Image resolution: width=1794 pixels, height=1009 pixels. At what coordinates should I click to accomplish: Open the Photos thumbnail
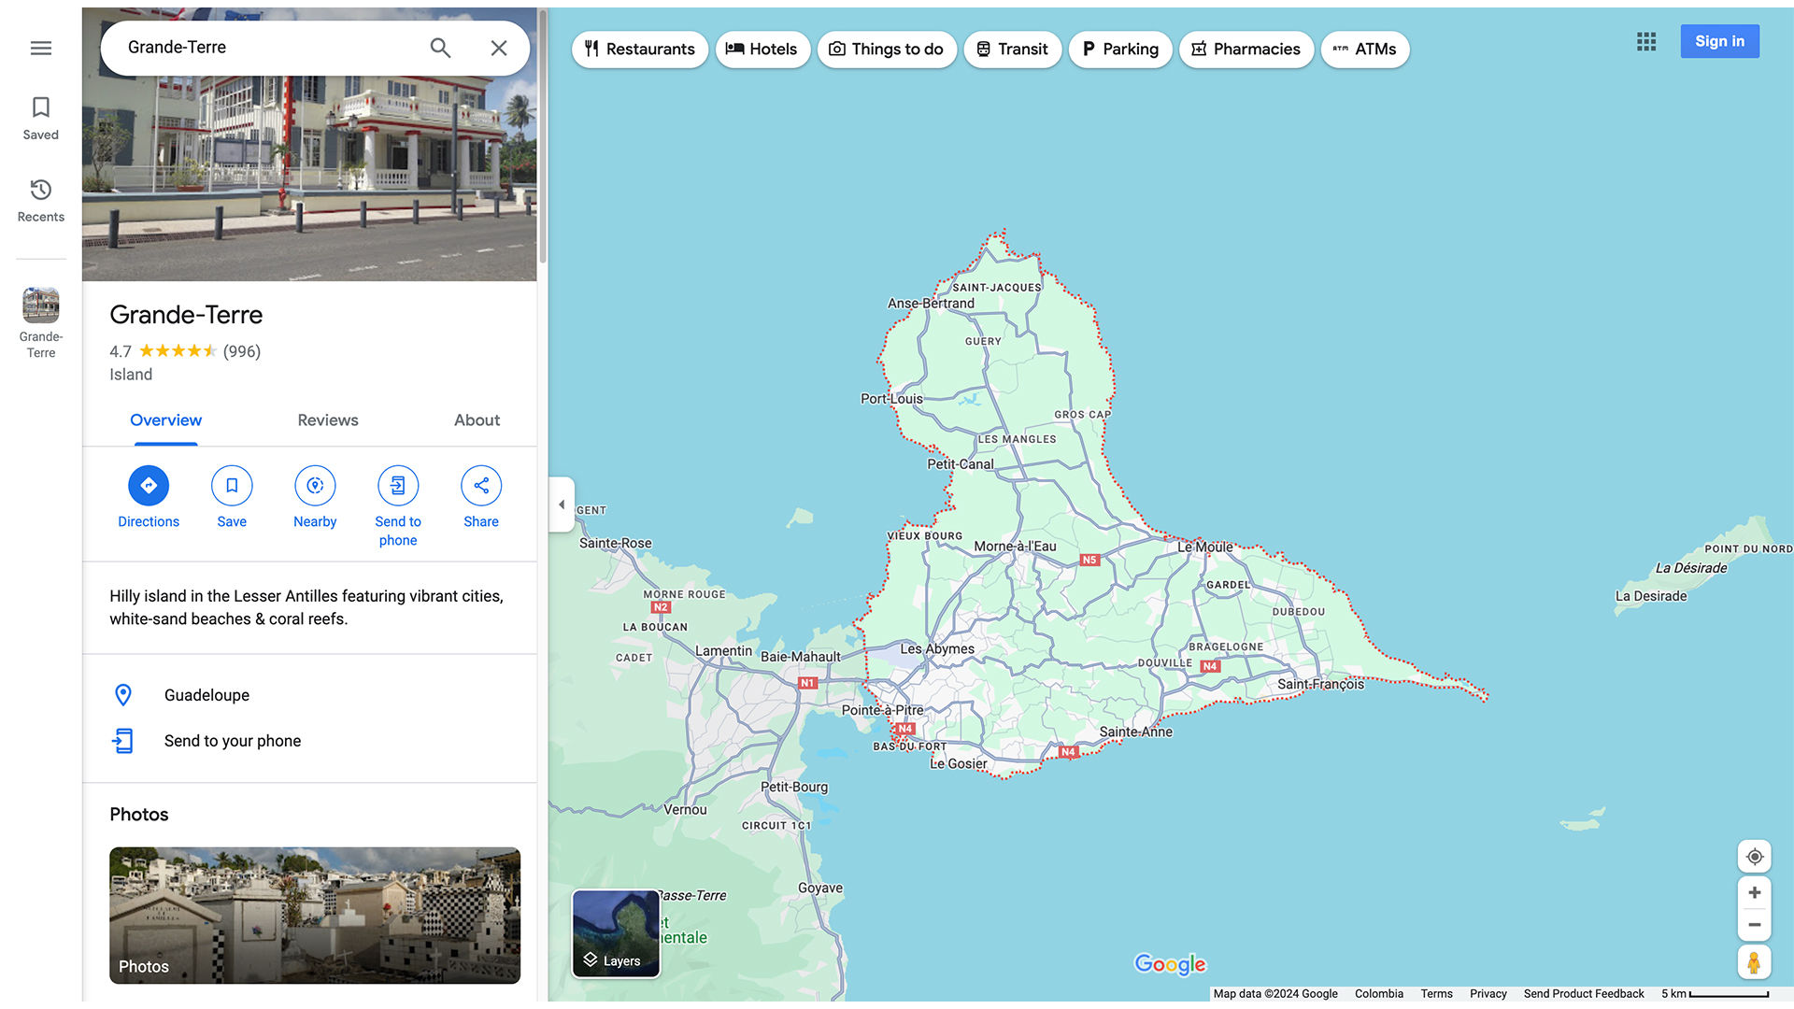pyautogui.click(x=315, y=916)
